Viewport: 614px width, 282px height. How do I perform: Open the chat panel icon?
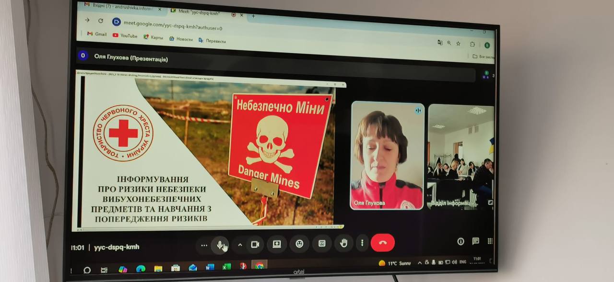[475, 241]
